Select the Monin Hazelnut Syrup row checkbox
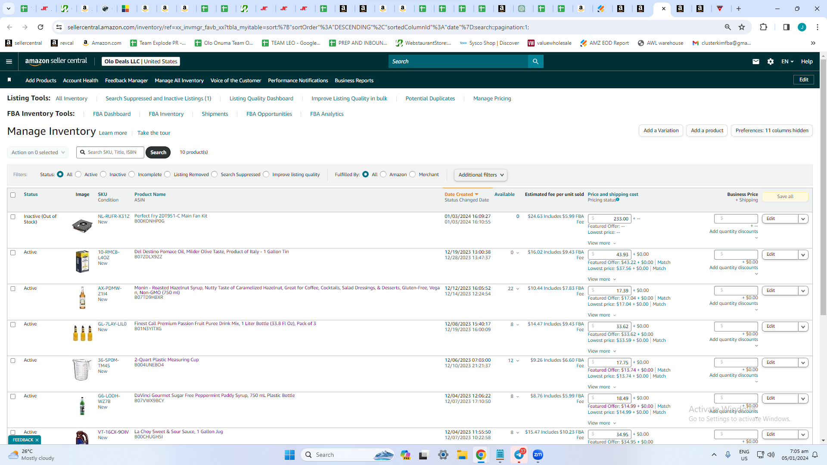Viewport: 827px width, 465px height. [x=13, y=289]
